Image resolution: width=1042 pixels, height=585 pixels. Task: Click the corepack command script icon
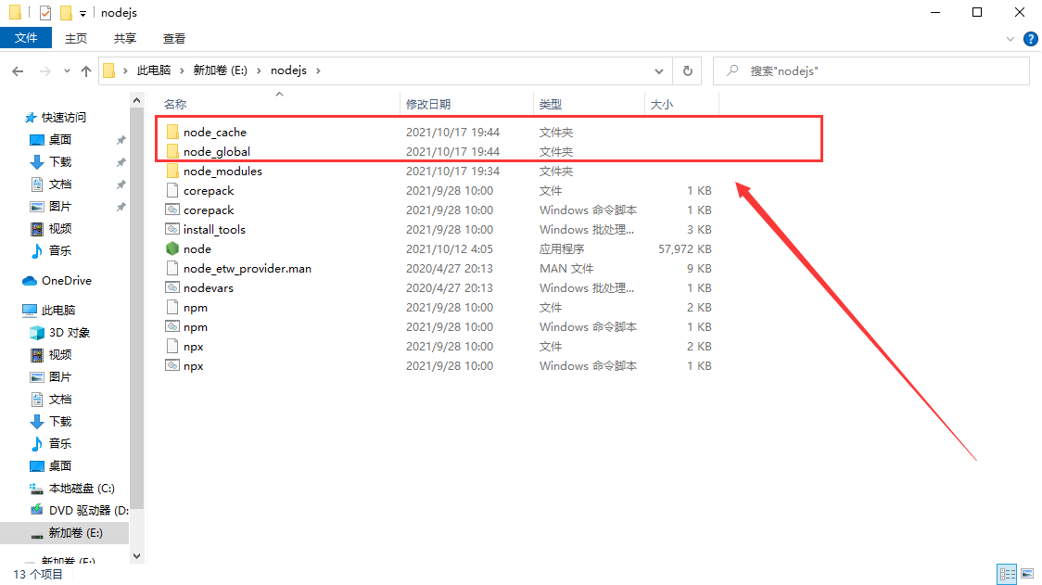(x=172, y=210)
